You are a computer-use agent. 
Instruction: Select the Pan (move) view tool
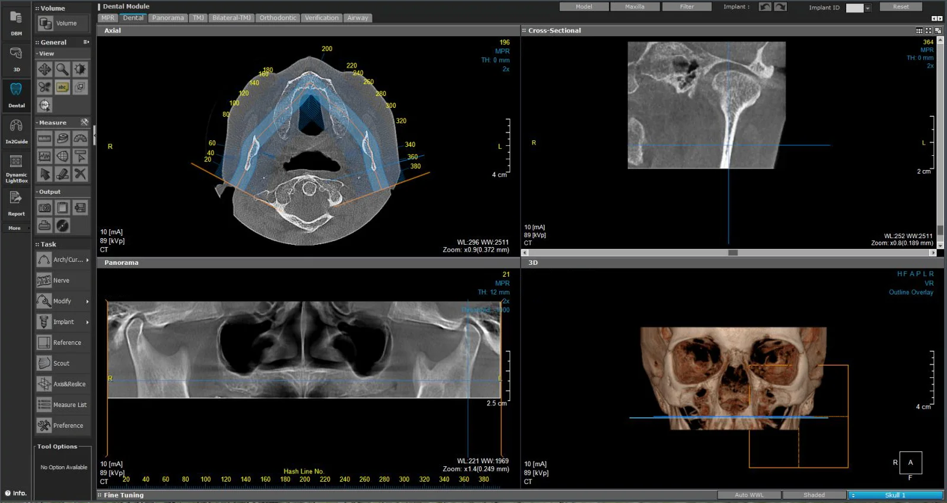44,69
